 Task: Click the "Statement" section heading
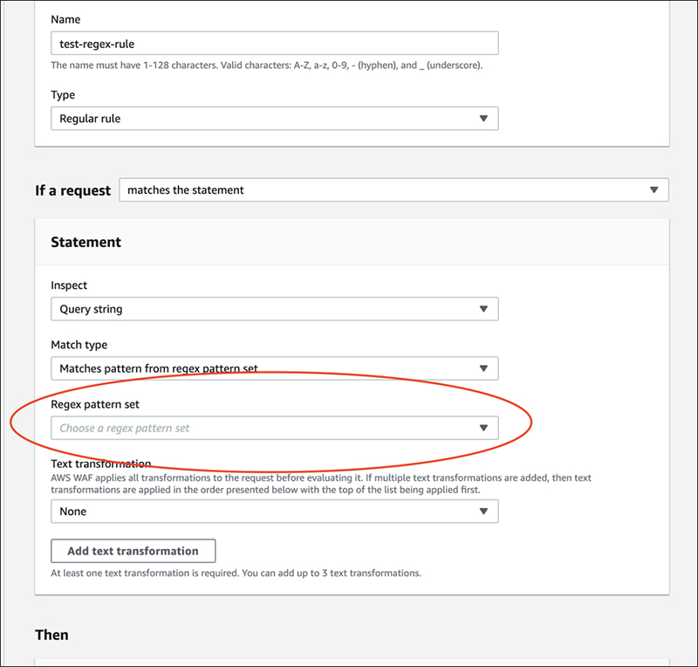click(86, 242)
